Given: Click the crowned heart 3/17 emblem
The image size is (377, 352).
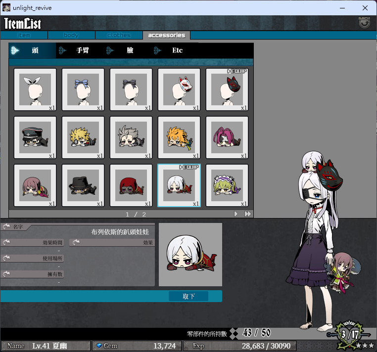Looking at the screenshot, I should coord(350,334).
